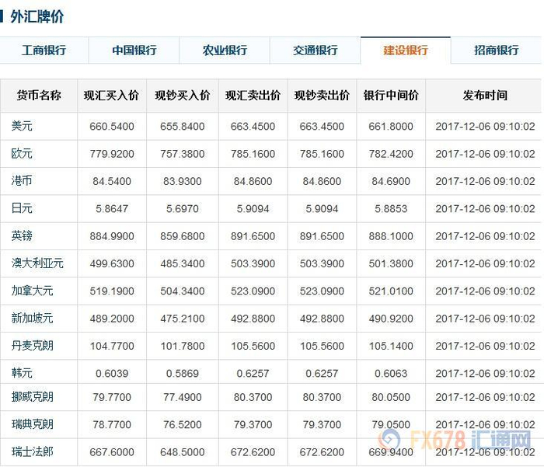This screenshot has width=544, height=467.
Task: Click the value 485.3400
Action: [183, 263]
